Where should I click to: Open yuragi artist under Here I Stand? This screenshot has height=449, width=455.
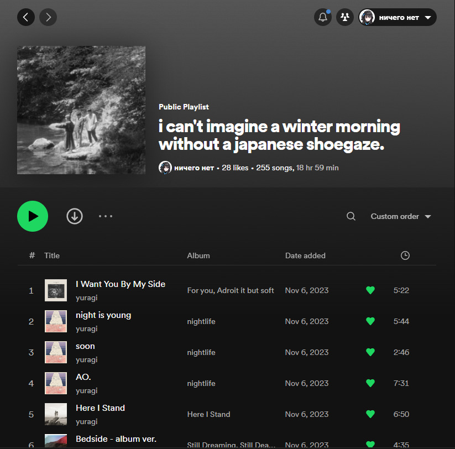pos(86,422)
